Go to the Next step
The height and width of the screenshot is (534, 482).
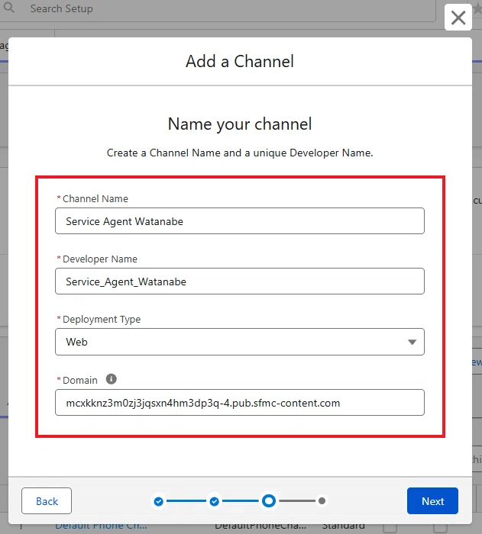(432, 501)
